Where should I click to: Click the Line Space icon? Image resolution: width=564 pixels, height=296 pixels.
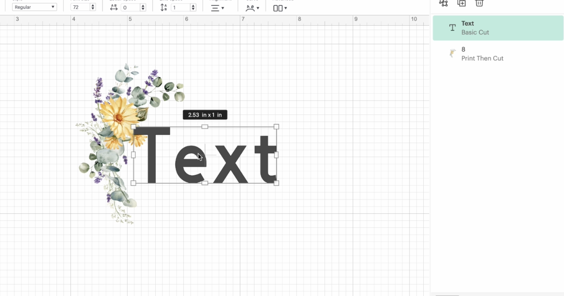click(x=163, y=8)
